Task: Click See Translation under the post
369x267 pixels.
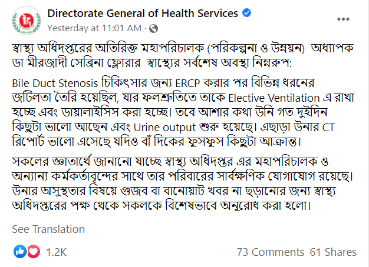Action: [x=48, y=229]
